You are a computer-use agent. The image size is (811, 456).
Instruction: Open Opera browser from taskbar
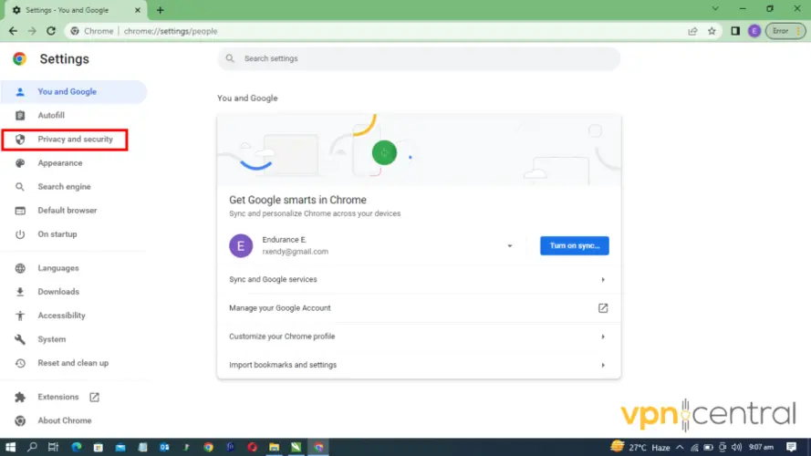(x=253, y=447)
